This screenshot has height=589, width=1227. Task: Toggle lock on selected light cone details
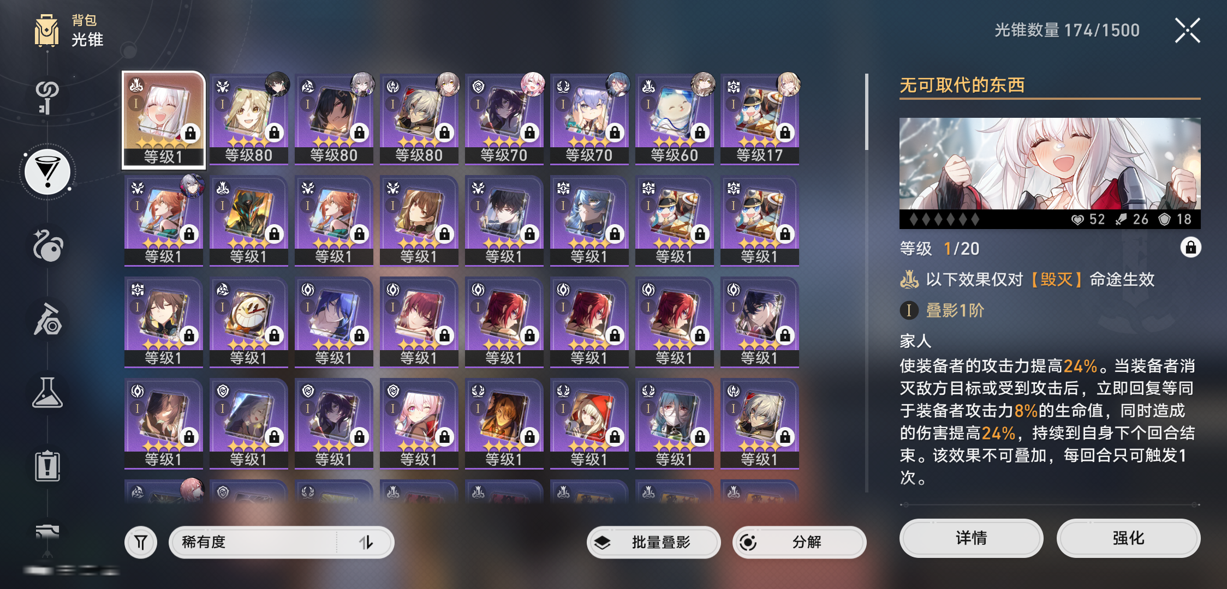click(x=1190, y=248)
